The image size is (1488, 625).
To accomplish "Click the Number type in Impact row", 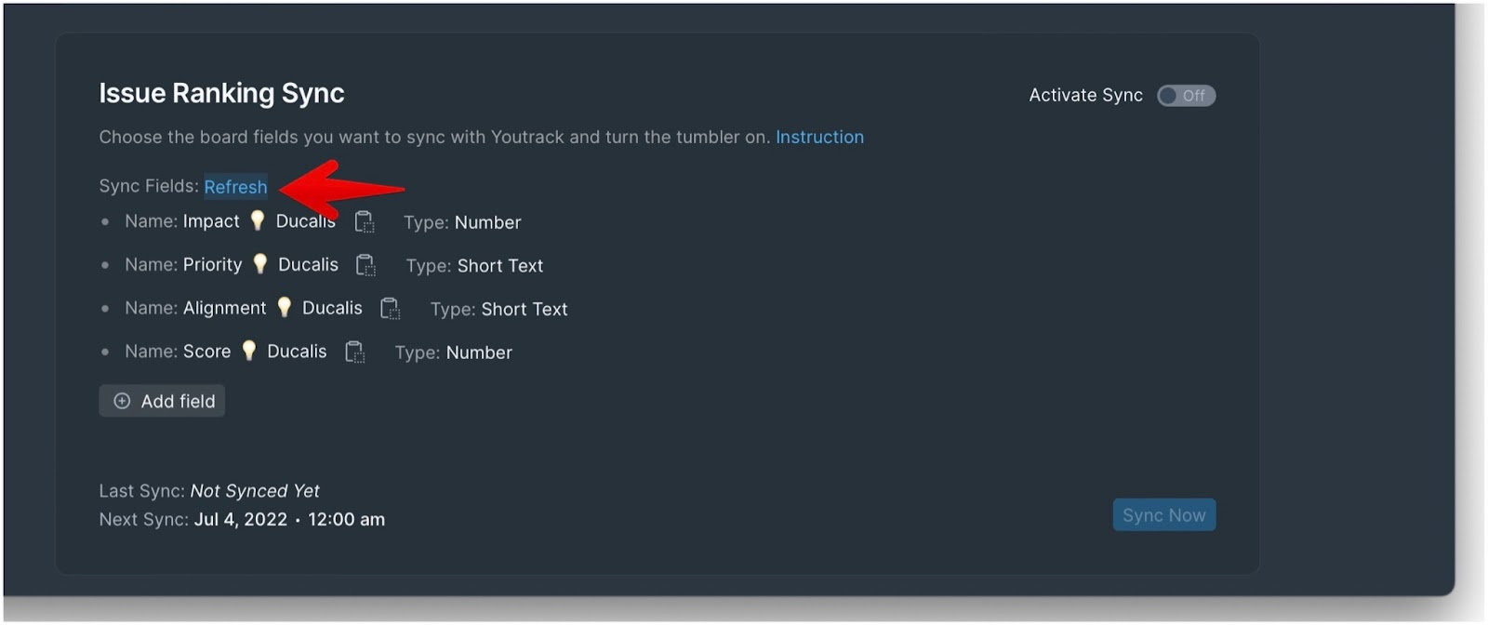I will (488, 222).
